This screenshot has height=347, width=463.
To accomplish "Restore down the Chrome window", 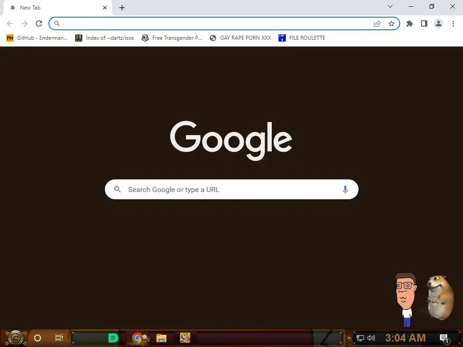I will click(432, 6).
